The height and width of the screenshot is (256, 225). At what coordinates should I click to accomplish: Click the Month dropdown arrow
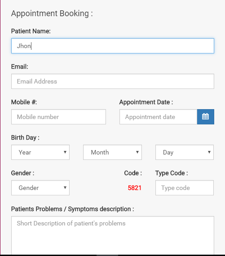coord(137,152)
